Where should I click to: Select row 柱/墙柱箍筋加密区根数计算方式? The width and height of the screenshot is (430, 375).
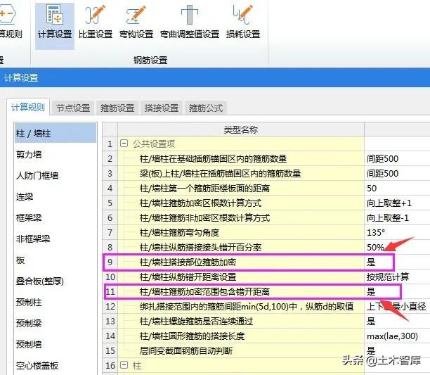pyautogui.click(x=241, y=203)
